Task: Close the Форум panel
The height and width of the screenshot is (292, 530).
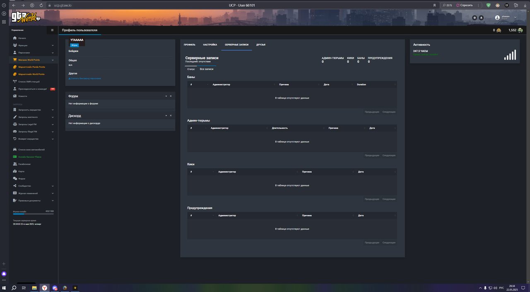Action: click(x=171, y=96)
